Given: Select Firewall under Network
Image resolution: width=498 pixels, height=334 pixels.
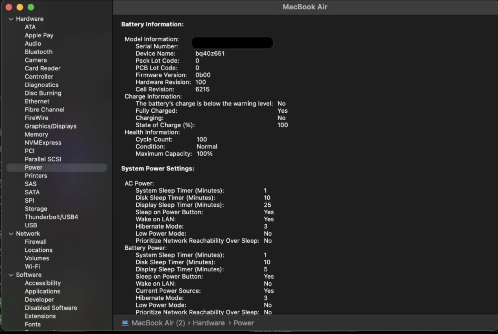Looking at the screenshot, I should (36, 242).
